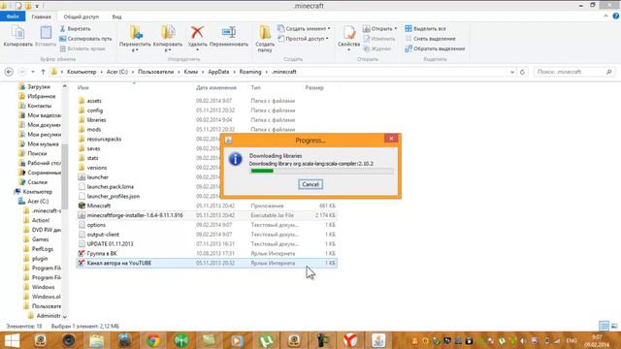
Task: Click Скопировать путь in the ribbon
Action: coord(85,39)
